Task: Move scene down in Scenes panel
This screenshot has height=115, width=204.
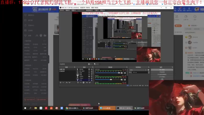Action: coord(69,83)
